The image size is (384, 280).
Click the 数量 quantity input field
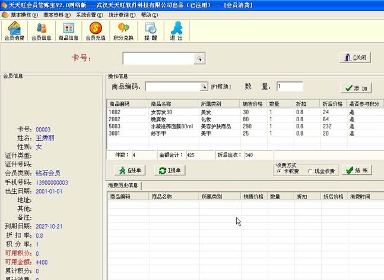pyautogui.click(x=290, y=87)
